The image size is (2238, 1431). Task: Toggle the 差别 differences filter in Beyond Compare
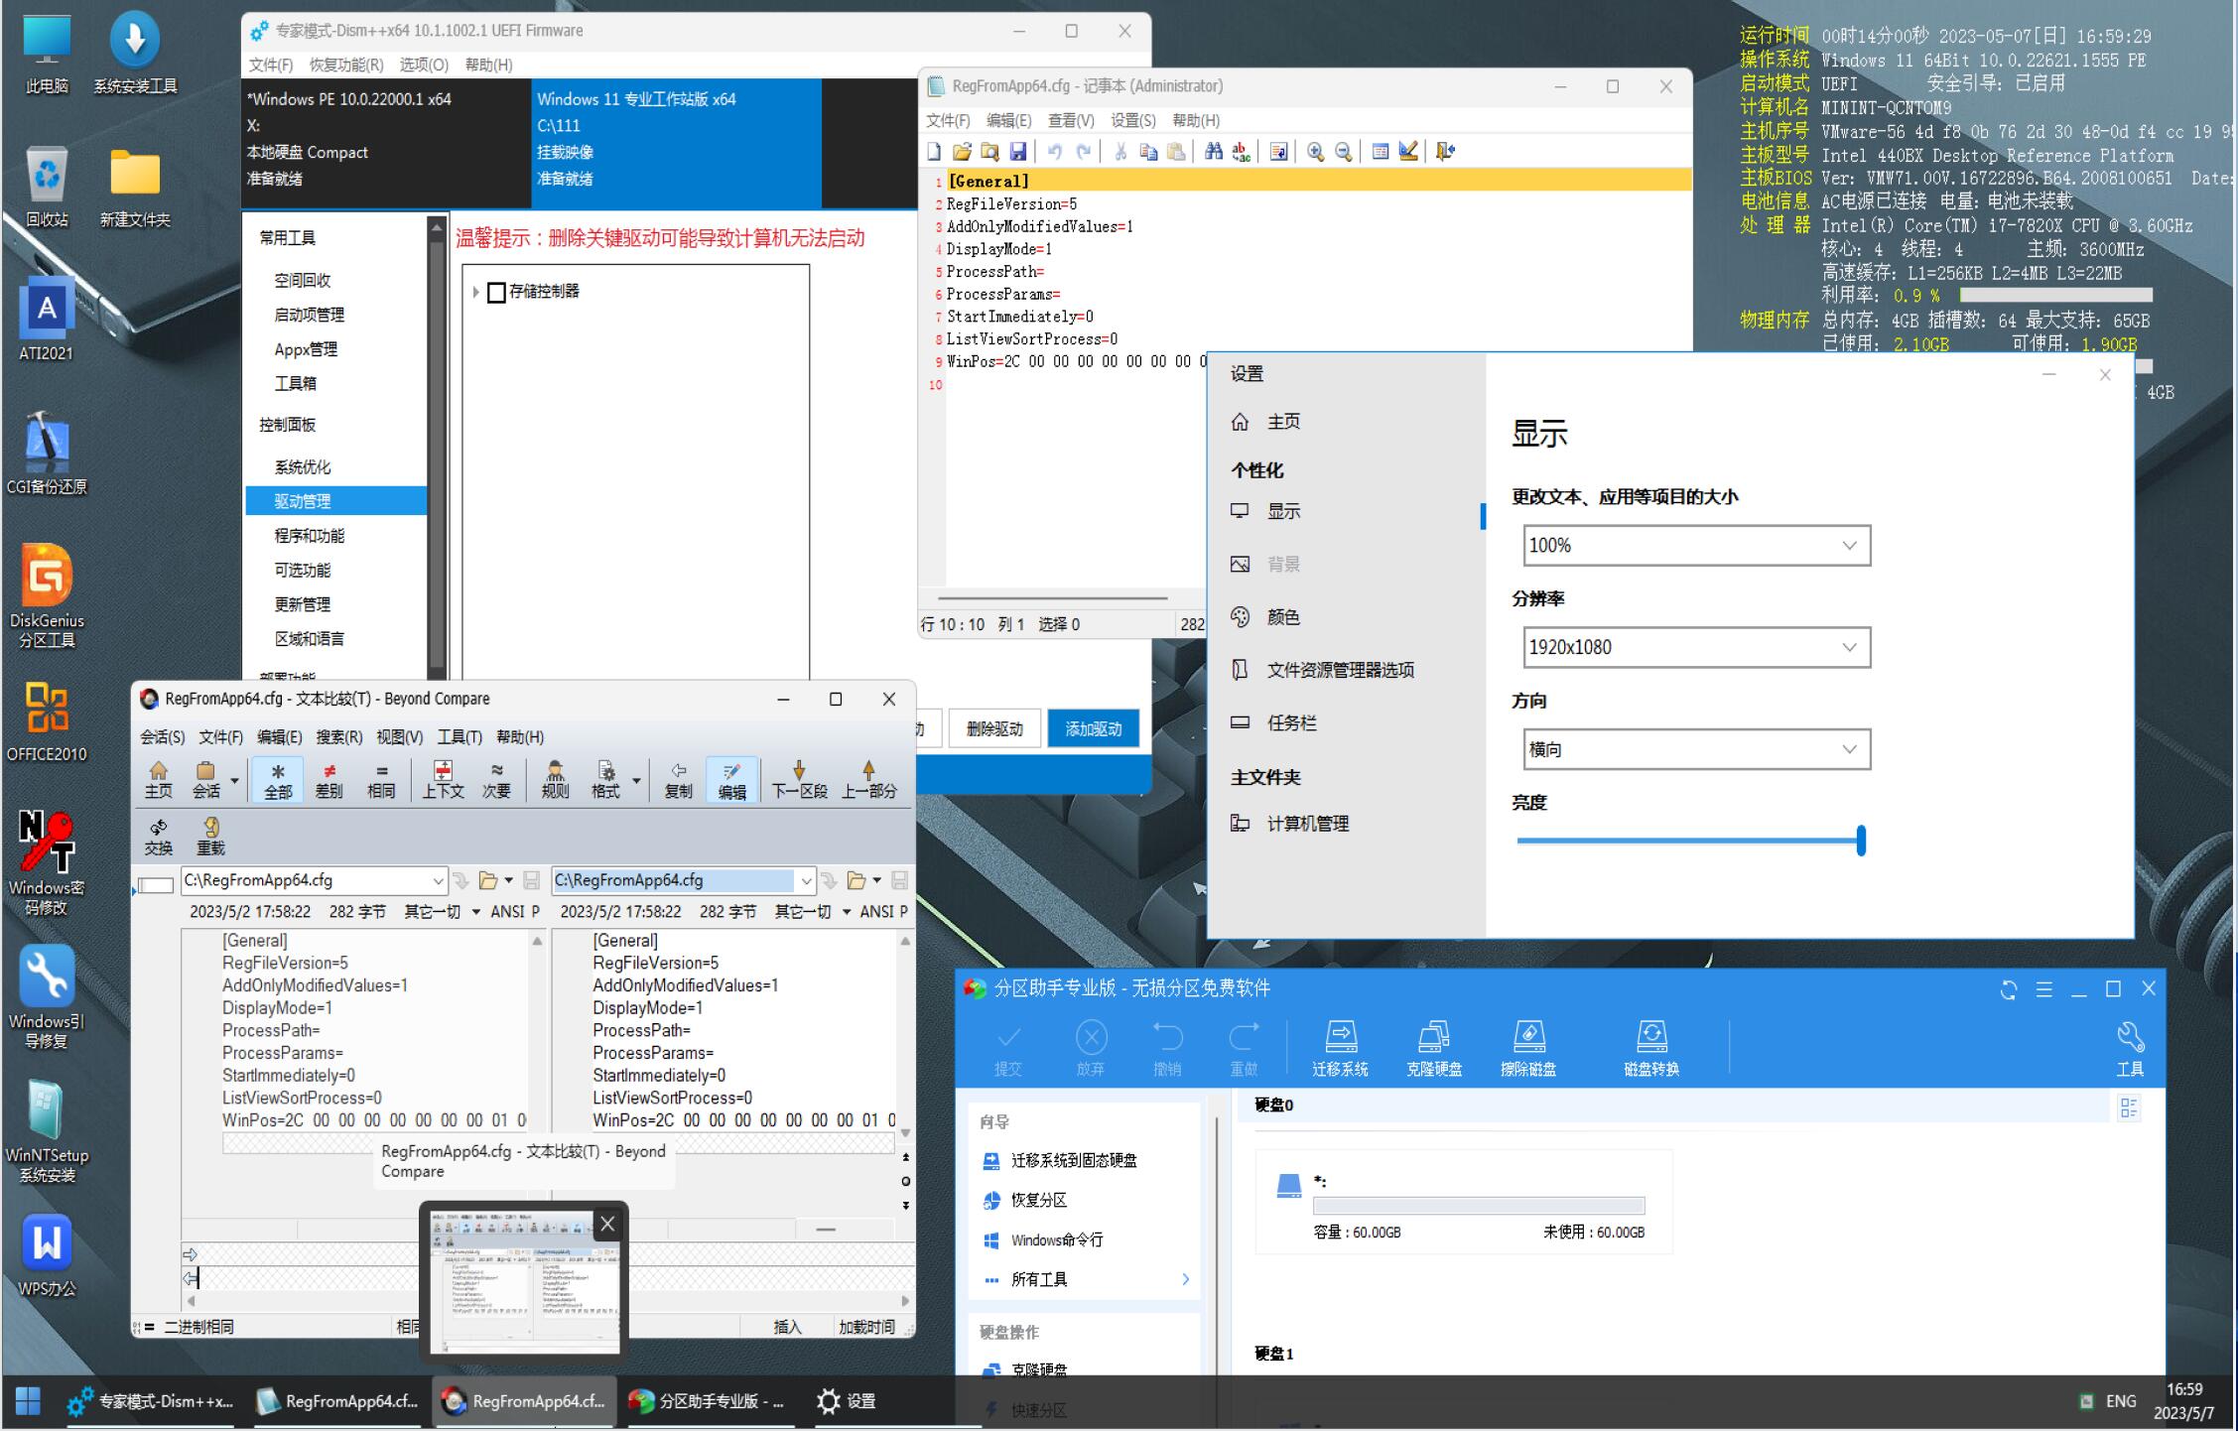[x=329, y=780]
